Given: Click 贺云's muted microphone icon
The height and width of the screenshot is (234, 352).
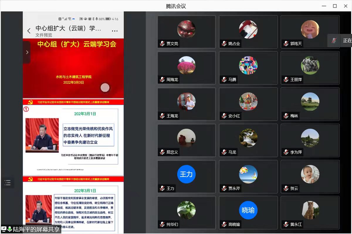Looking at the screenshot, I should click(x=286, y=188).
